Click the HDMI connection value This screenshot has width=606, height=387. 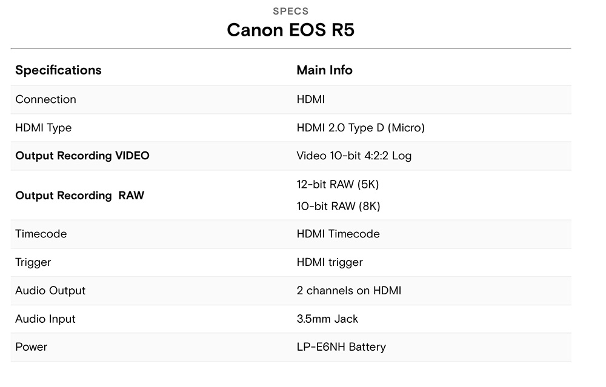coord(310,99)
